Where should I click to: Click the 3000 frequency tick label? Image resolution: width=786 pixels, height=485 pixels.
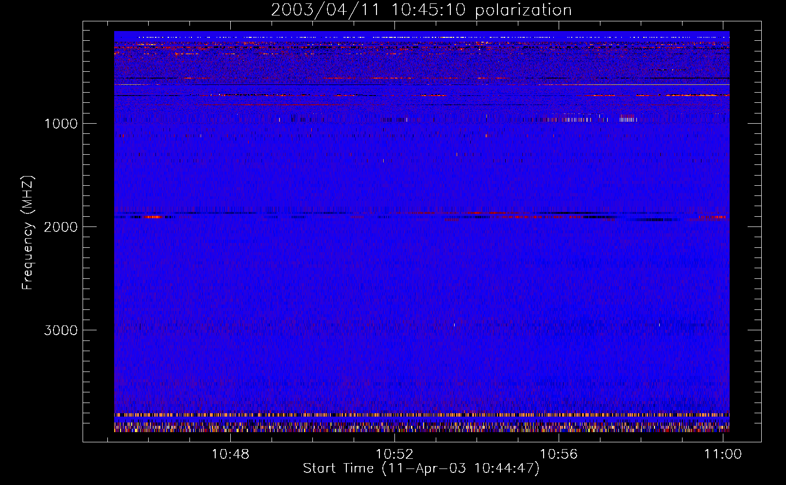(x=61, y=330)
